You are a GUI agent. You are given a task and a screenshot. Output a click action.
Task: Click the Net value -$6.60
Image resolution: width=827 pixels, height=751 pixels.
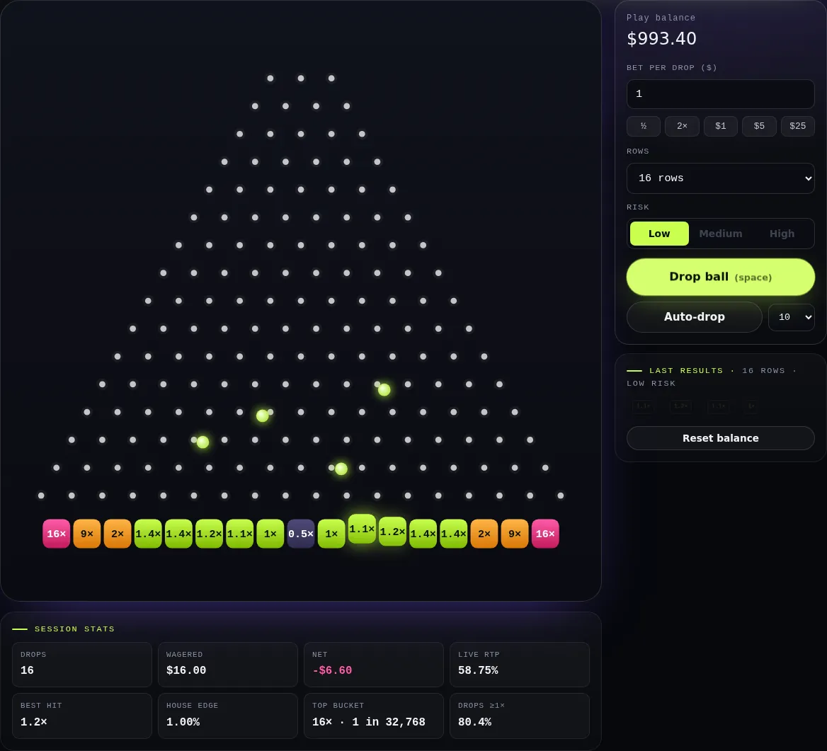tap(332, 670)
